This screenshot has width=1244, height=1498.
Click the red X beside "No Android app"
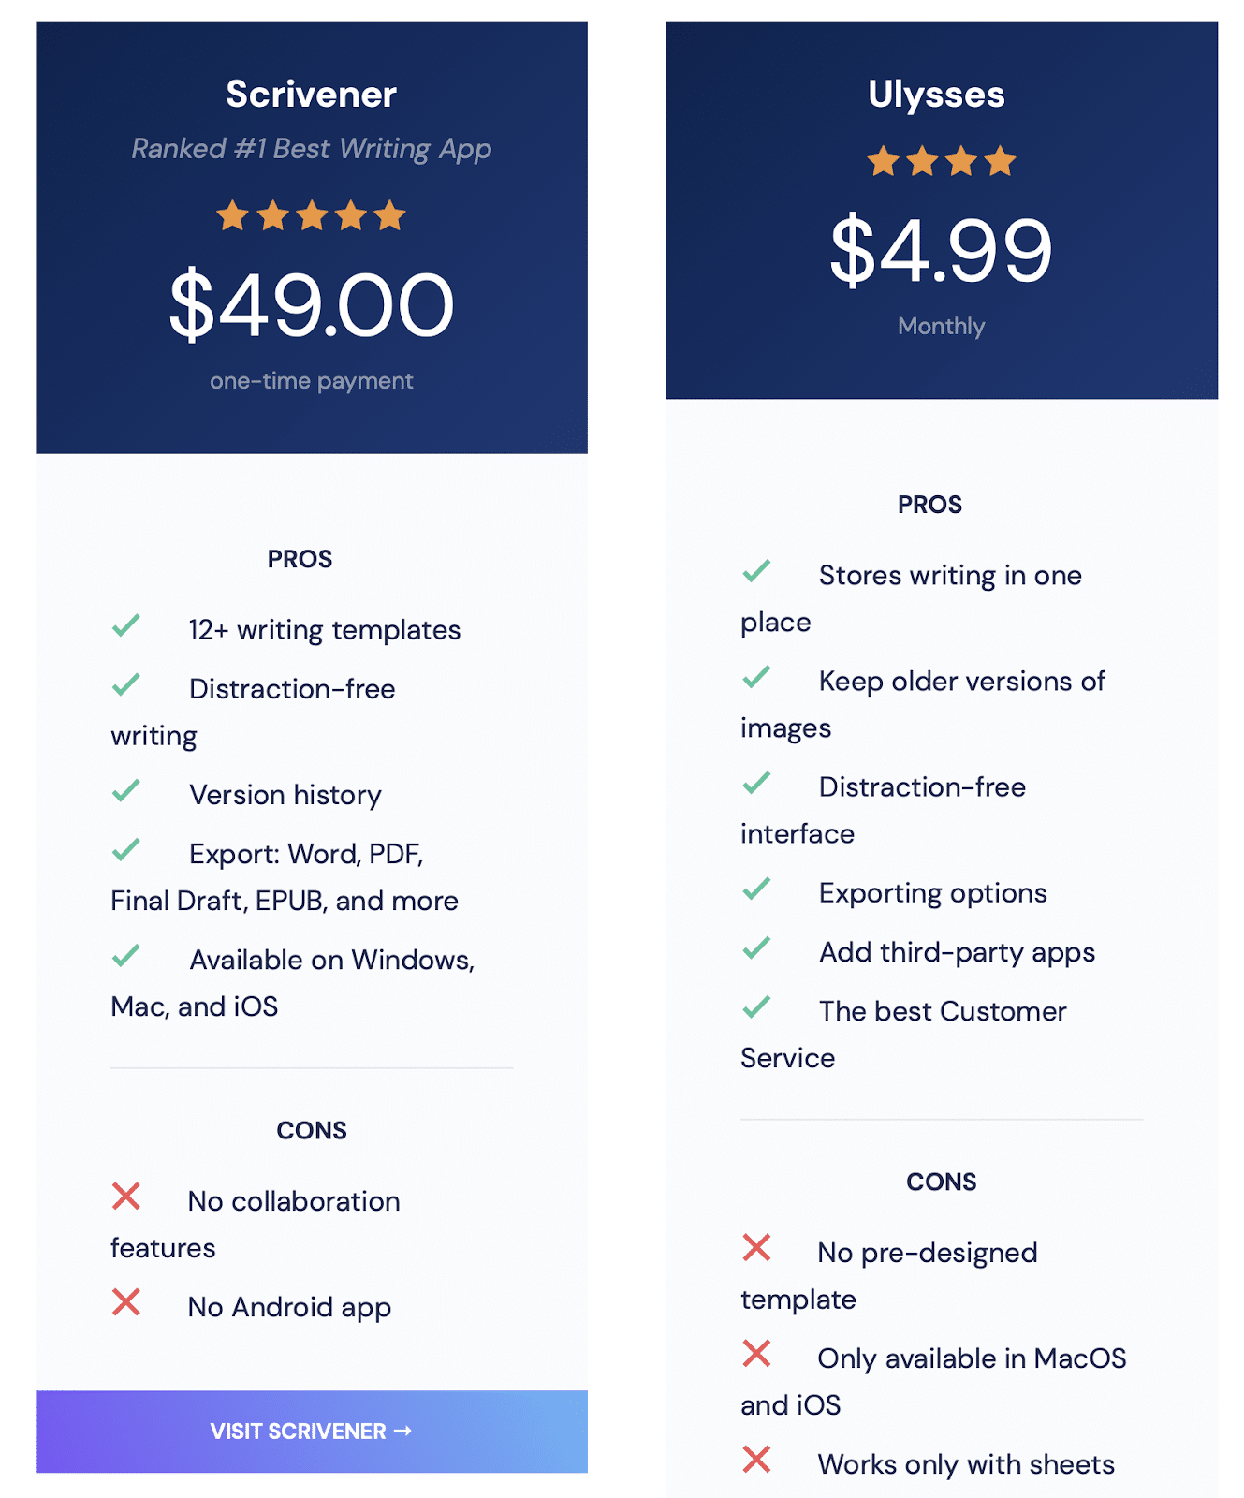(x=127, y=1302)
